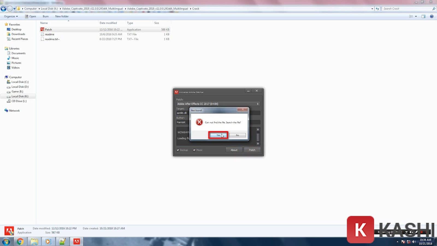Click No in the Not found dialog
Screen dimensions: 437x246
tap(237, 135)
